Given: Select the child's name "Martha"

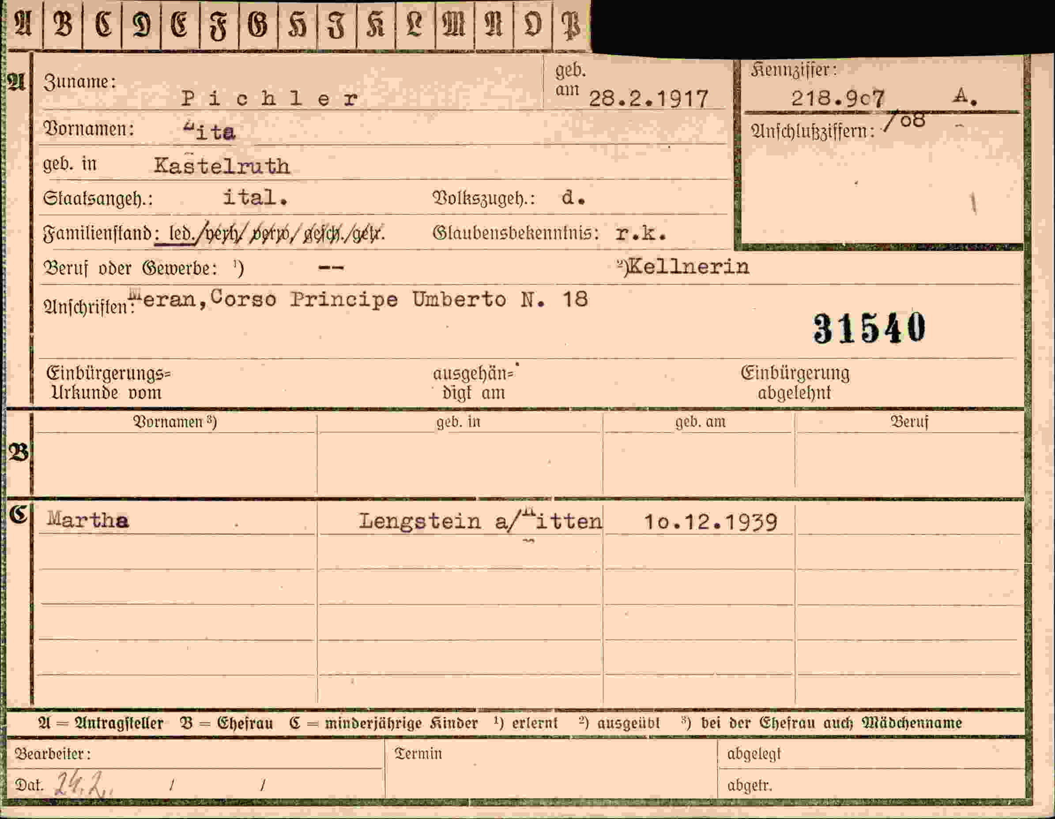Looking at the screenshot, I should [88, 520].
